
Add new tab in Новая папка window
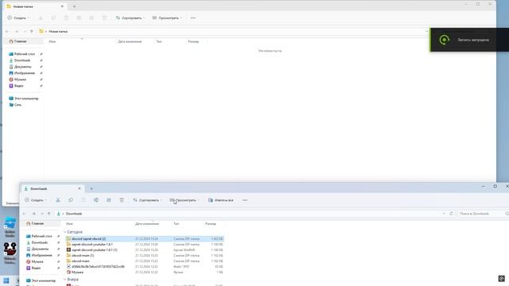click(74, 6)
